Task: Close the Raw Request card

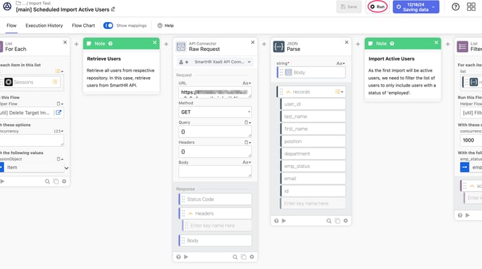Action: 253,43
